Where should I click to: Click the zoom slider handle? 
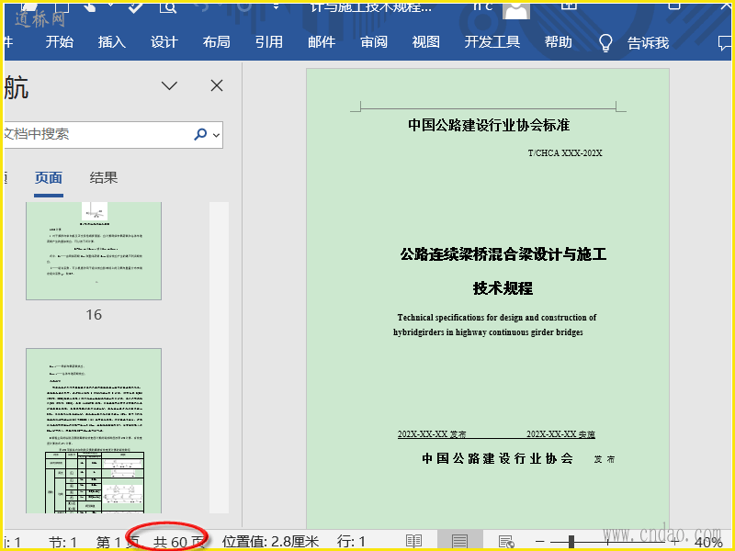tap(571, 542)
